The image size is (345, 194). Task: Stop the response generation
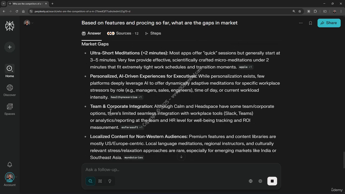tap(272, 181)
